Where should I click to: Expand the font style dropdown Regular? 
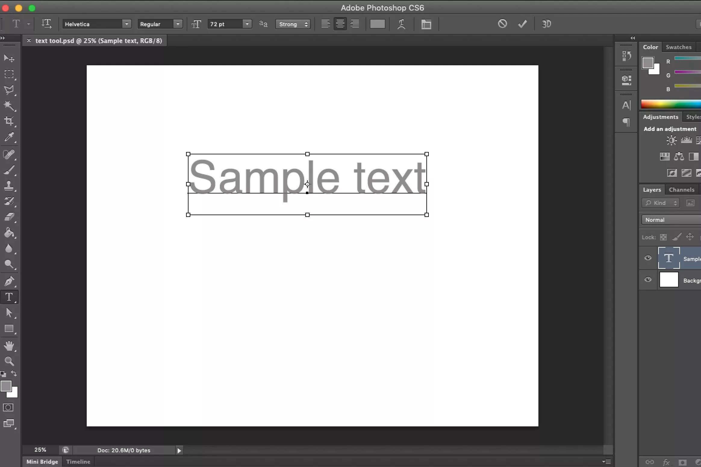pos(177,23)
